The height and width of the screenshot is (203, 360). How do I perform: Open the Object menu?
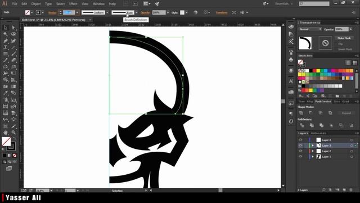click(36, 4)
